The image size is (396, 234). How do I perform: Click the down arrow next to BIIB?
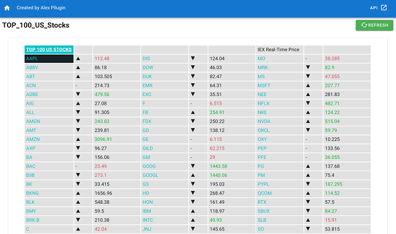78,175
